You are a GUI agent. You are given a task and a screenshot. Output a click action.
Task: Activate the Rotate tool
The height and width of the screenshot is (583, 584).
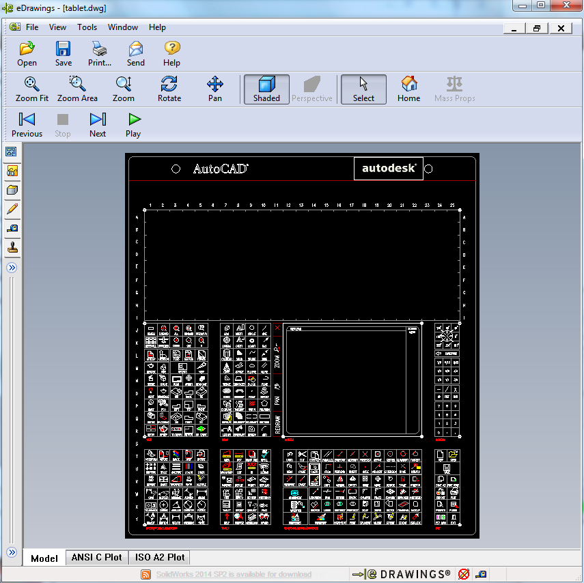point(169,89)
